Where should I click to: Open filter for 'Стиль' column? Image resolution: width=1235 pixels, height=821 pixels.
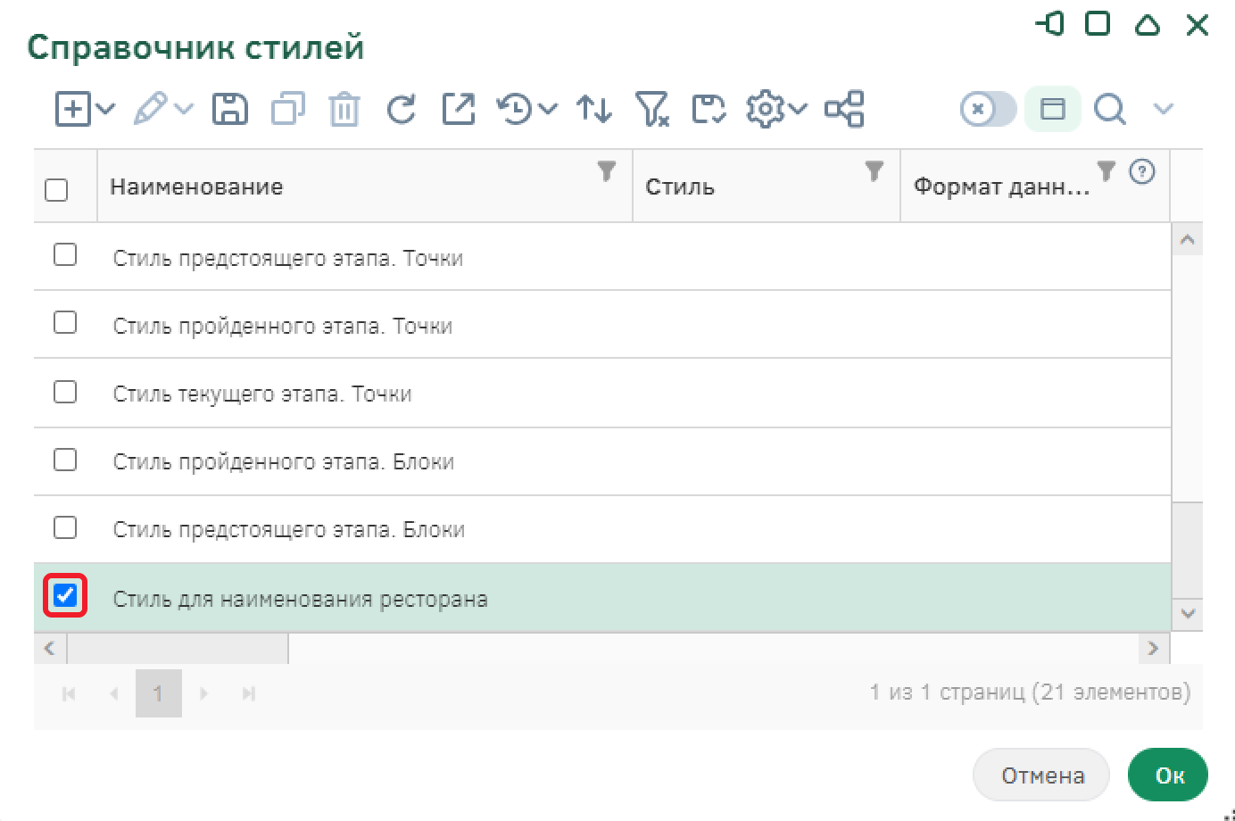point(874,170)
